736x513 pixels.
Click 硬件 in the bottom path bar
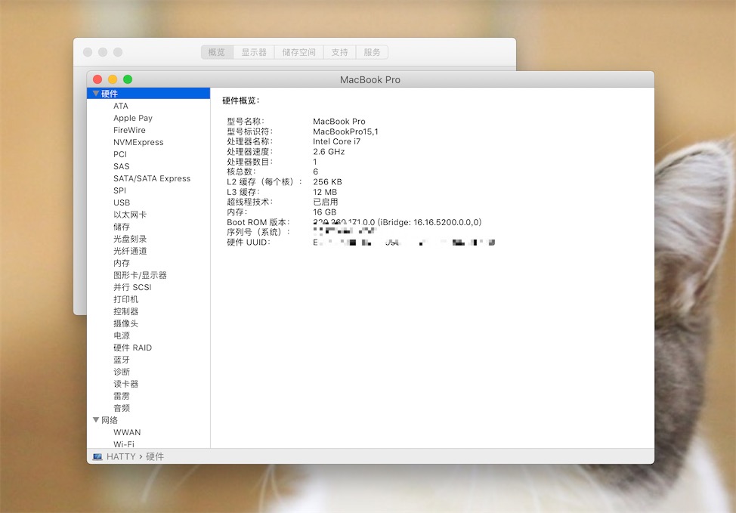click(154, 456)
